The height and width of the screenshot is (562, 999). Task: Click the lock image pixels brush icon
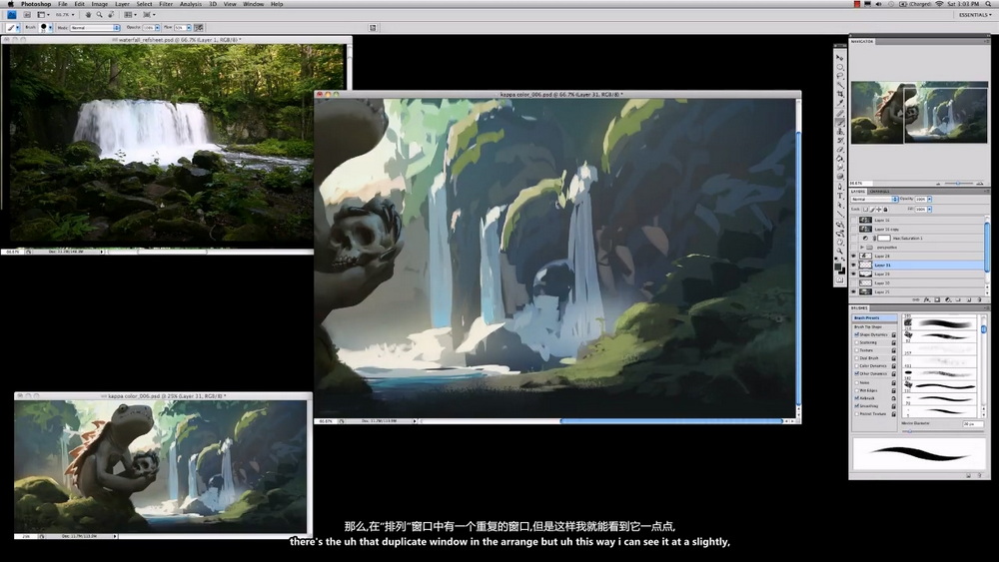click(872, 210)
